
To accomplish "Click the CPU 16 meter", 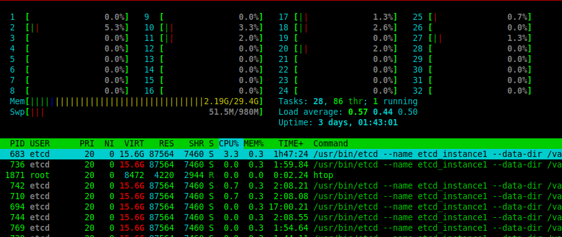I will tap(203, 91).
